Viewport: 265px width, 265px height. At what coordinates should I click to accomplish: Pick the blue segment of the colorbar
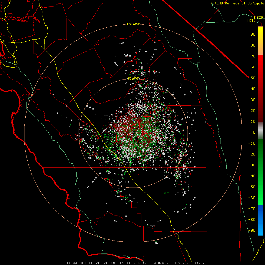point(260,220)
